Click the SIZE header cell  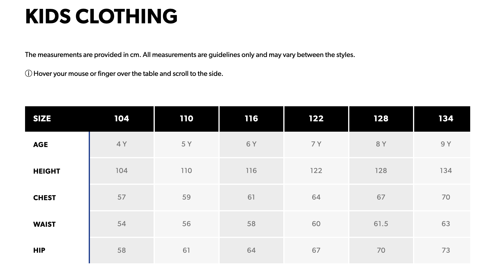[42, 119]
